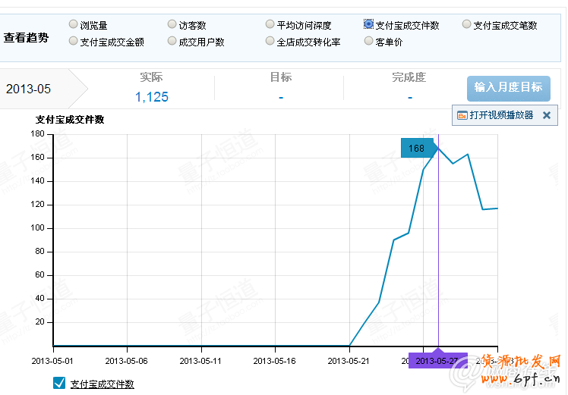
Task: Click the 168 data point tooltip
Action: [x=417, y=148]
